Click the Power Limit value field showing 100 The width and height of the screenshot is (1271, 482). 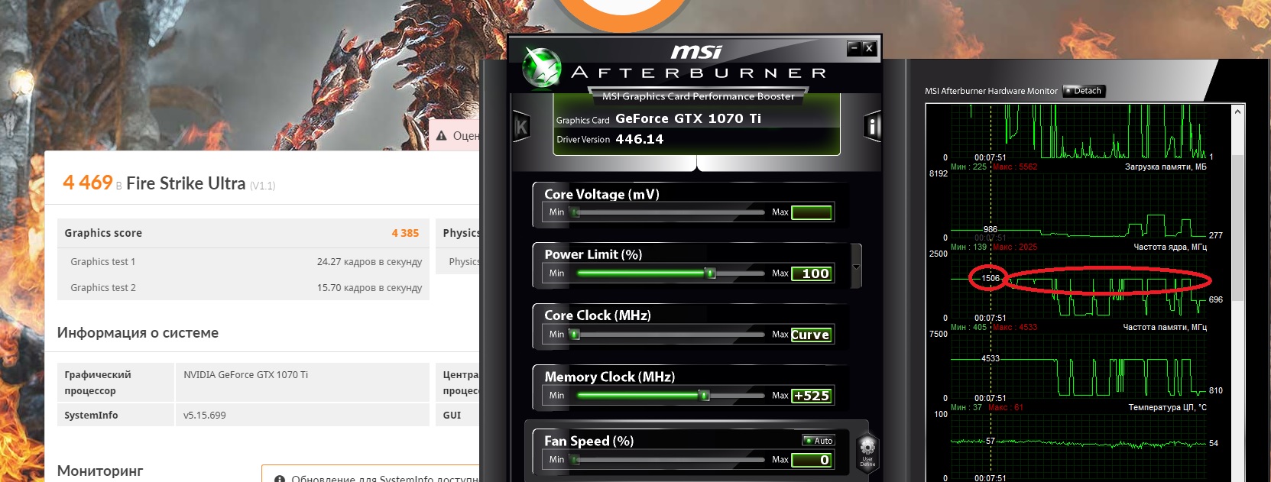click(812, 273)
